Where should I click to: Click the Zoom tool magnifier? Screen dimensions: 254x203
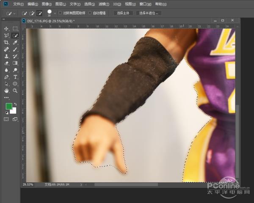tap(15, 91)
